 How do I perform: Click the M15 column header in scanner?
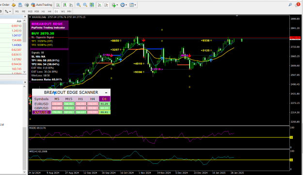[69, 99]
